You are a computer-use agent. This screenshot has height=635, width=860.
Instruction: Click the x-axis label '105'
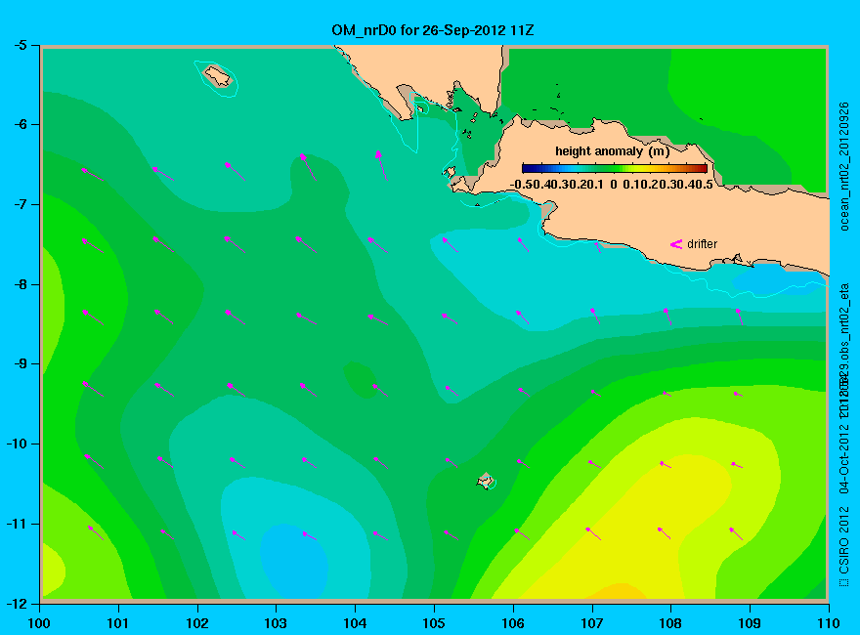434,623
